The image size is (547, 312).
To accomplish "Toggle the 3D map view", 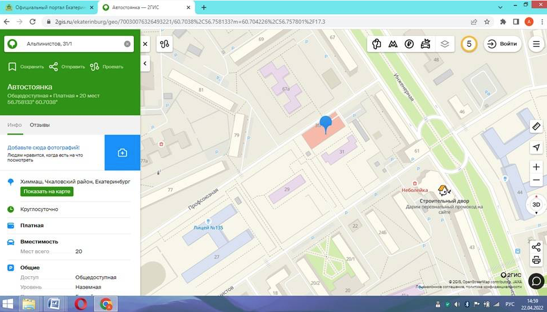I will click(x=536, y=205).
